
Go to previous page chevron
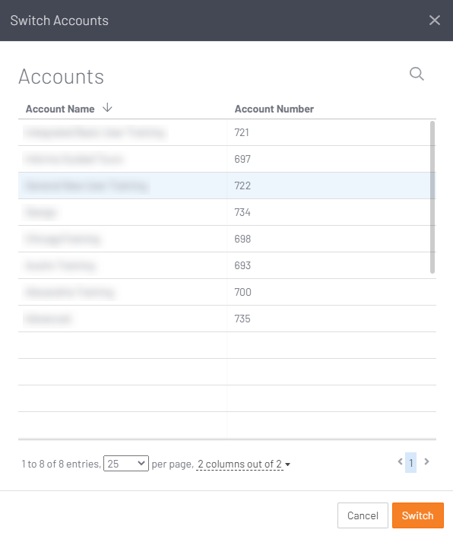(400, 461)
